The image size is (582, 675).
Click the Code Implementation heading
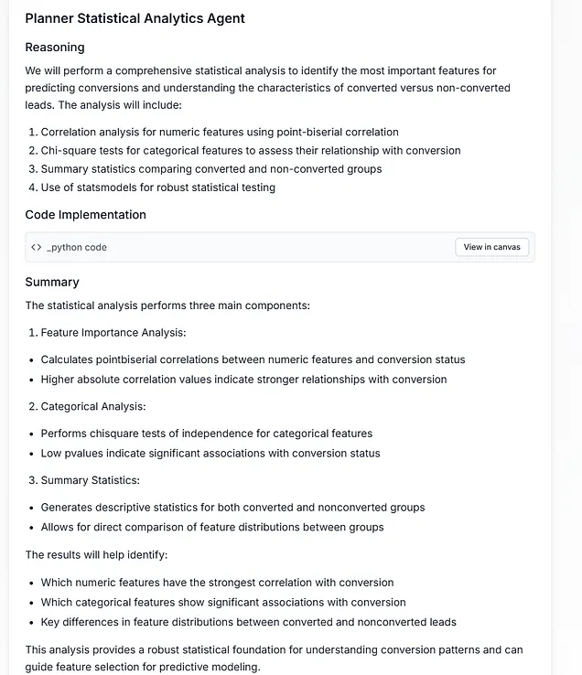(x=86, y=214)
